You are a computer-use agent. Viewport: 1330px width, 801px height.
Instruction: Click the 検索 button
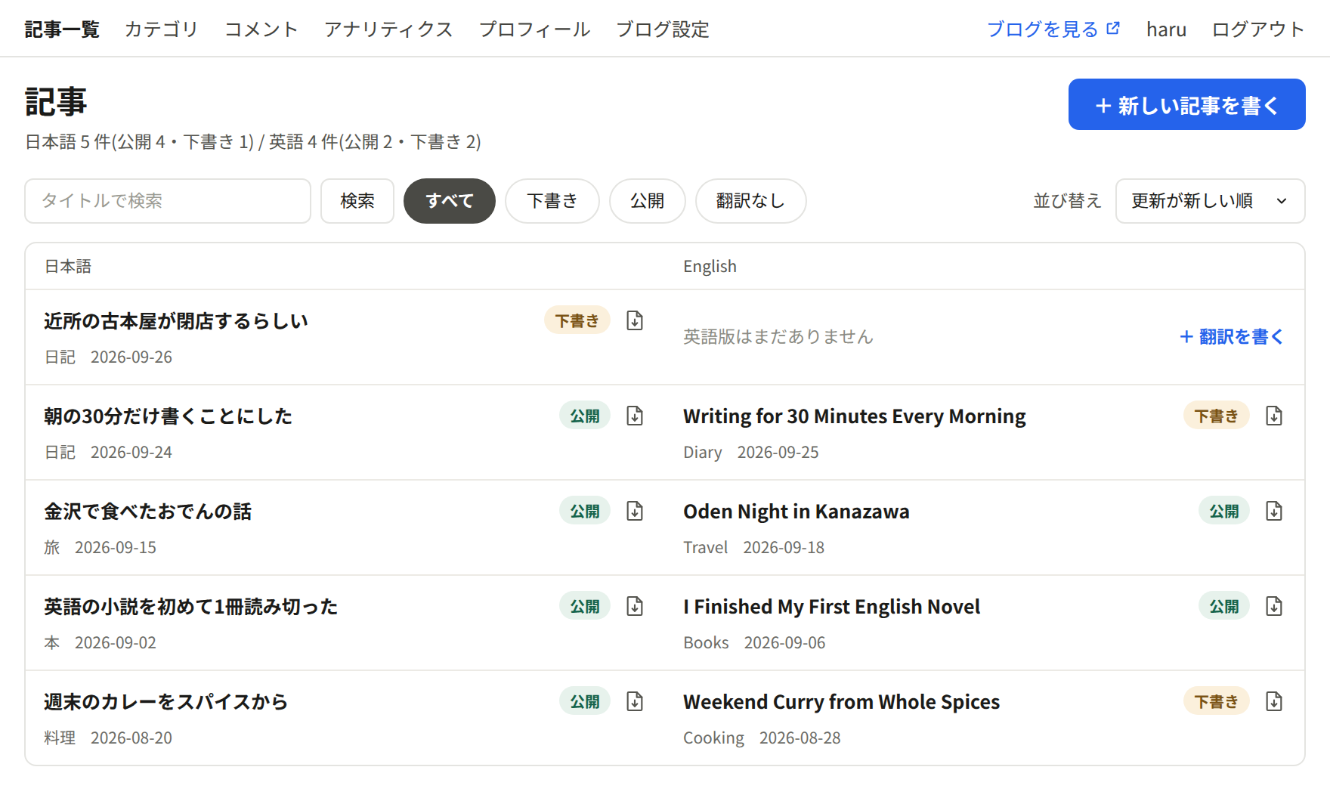point(357,201)
